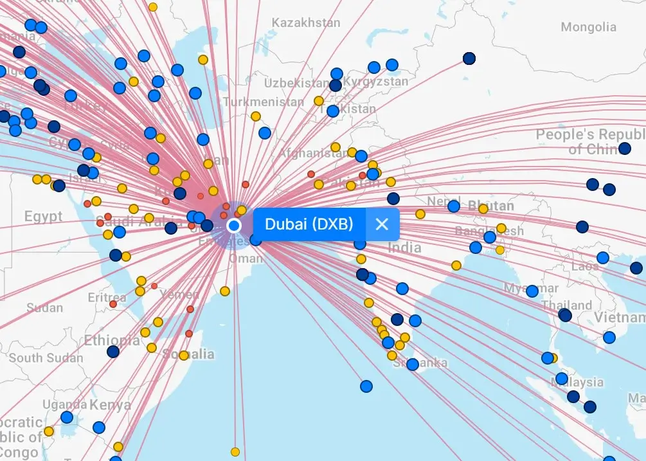Viewport: 646px width, 461px height.
Task: Select the yellow marker below Turkmenistan label
Action: [x=256, y=116]
